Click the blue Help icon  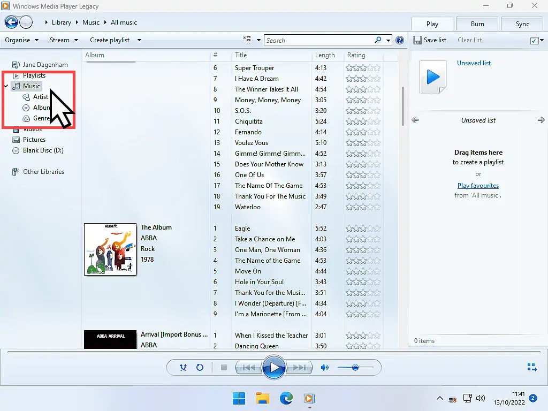point(399,40)
